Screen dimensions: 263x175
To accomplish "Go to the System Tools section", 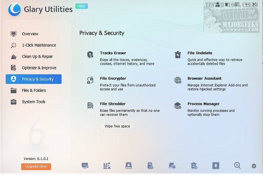I will 34,102.
